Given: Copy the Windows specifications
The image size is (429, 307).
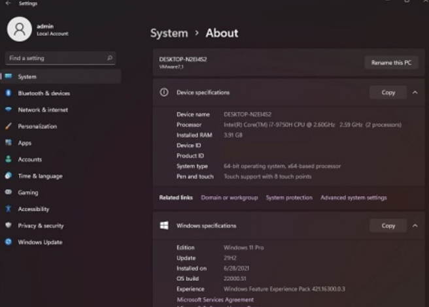Looking at the screenshot, I should pos(388,225).
